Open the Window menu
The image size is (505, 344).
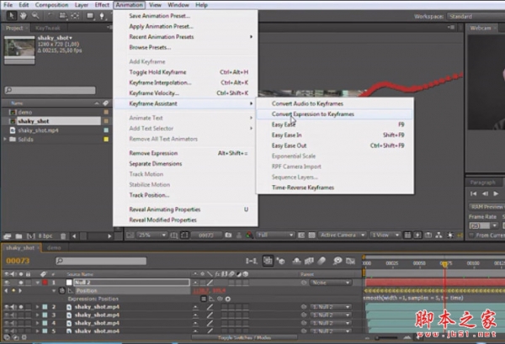coord(178,5)
